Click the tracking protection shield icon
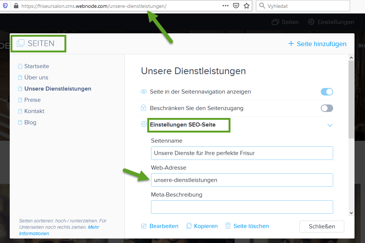 [x=5, y=6]
